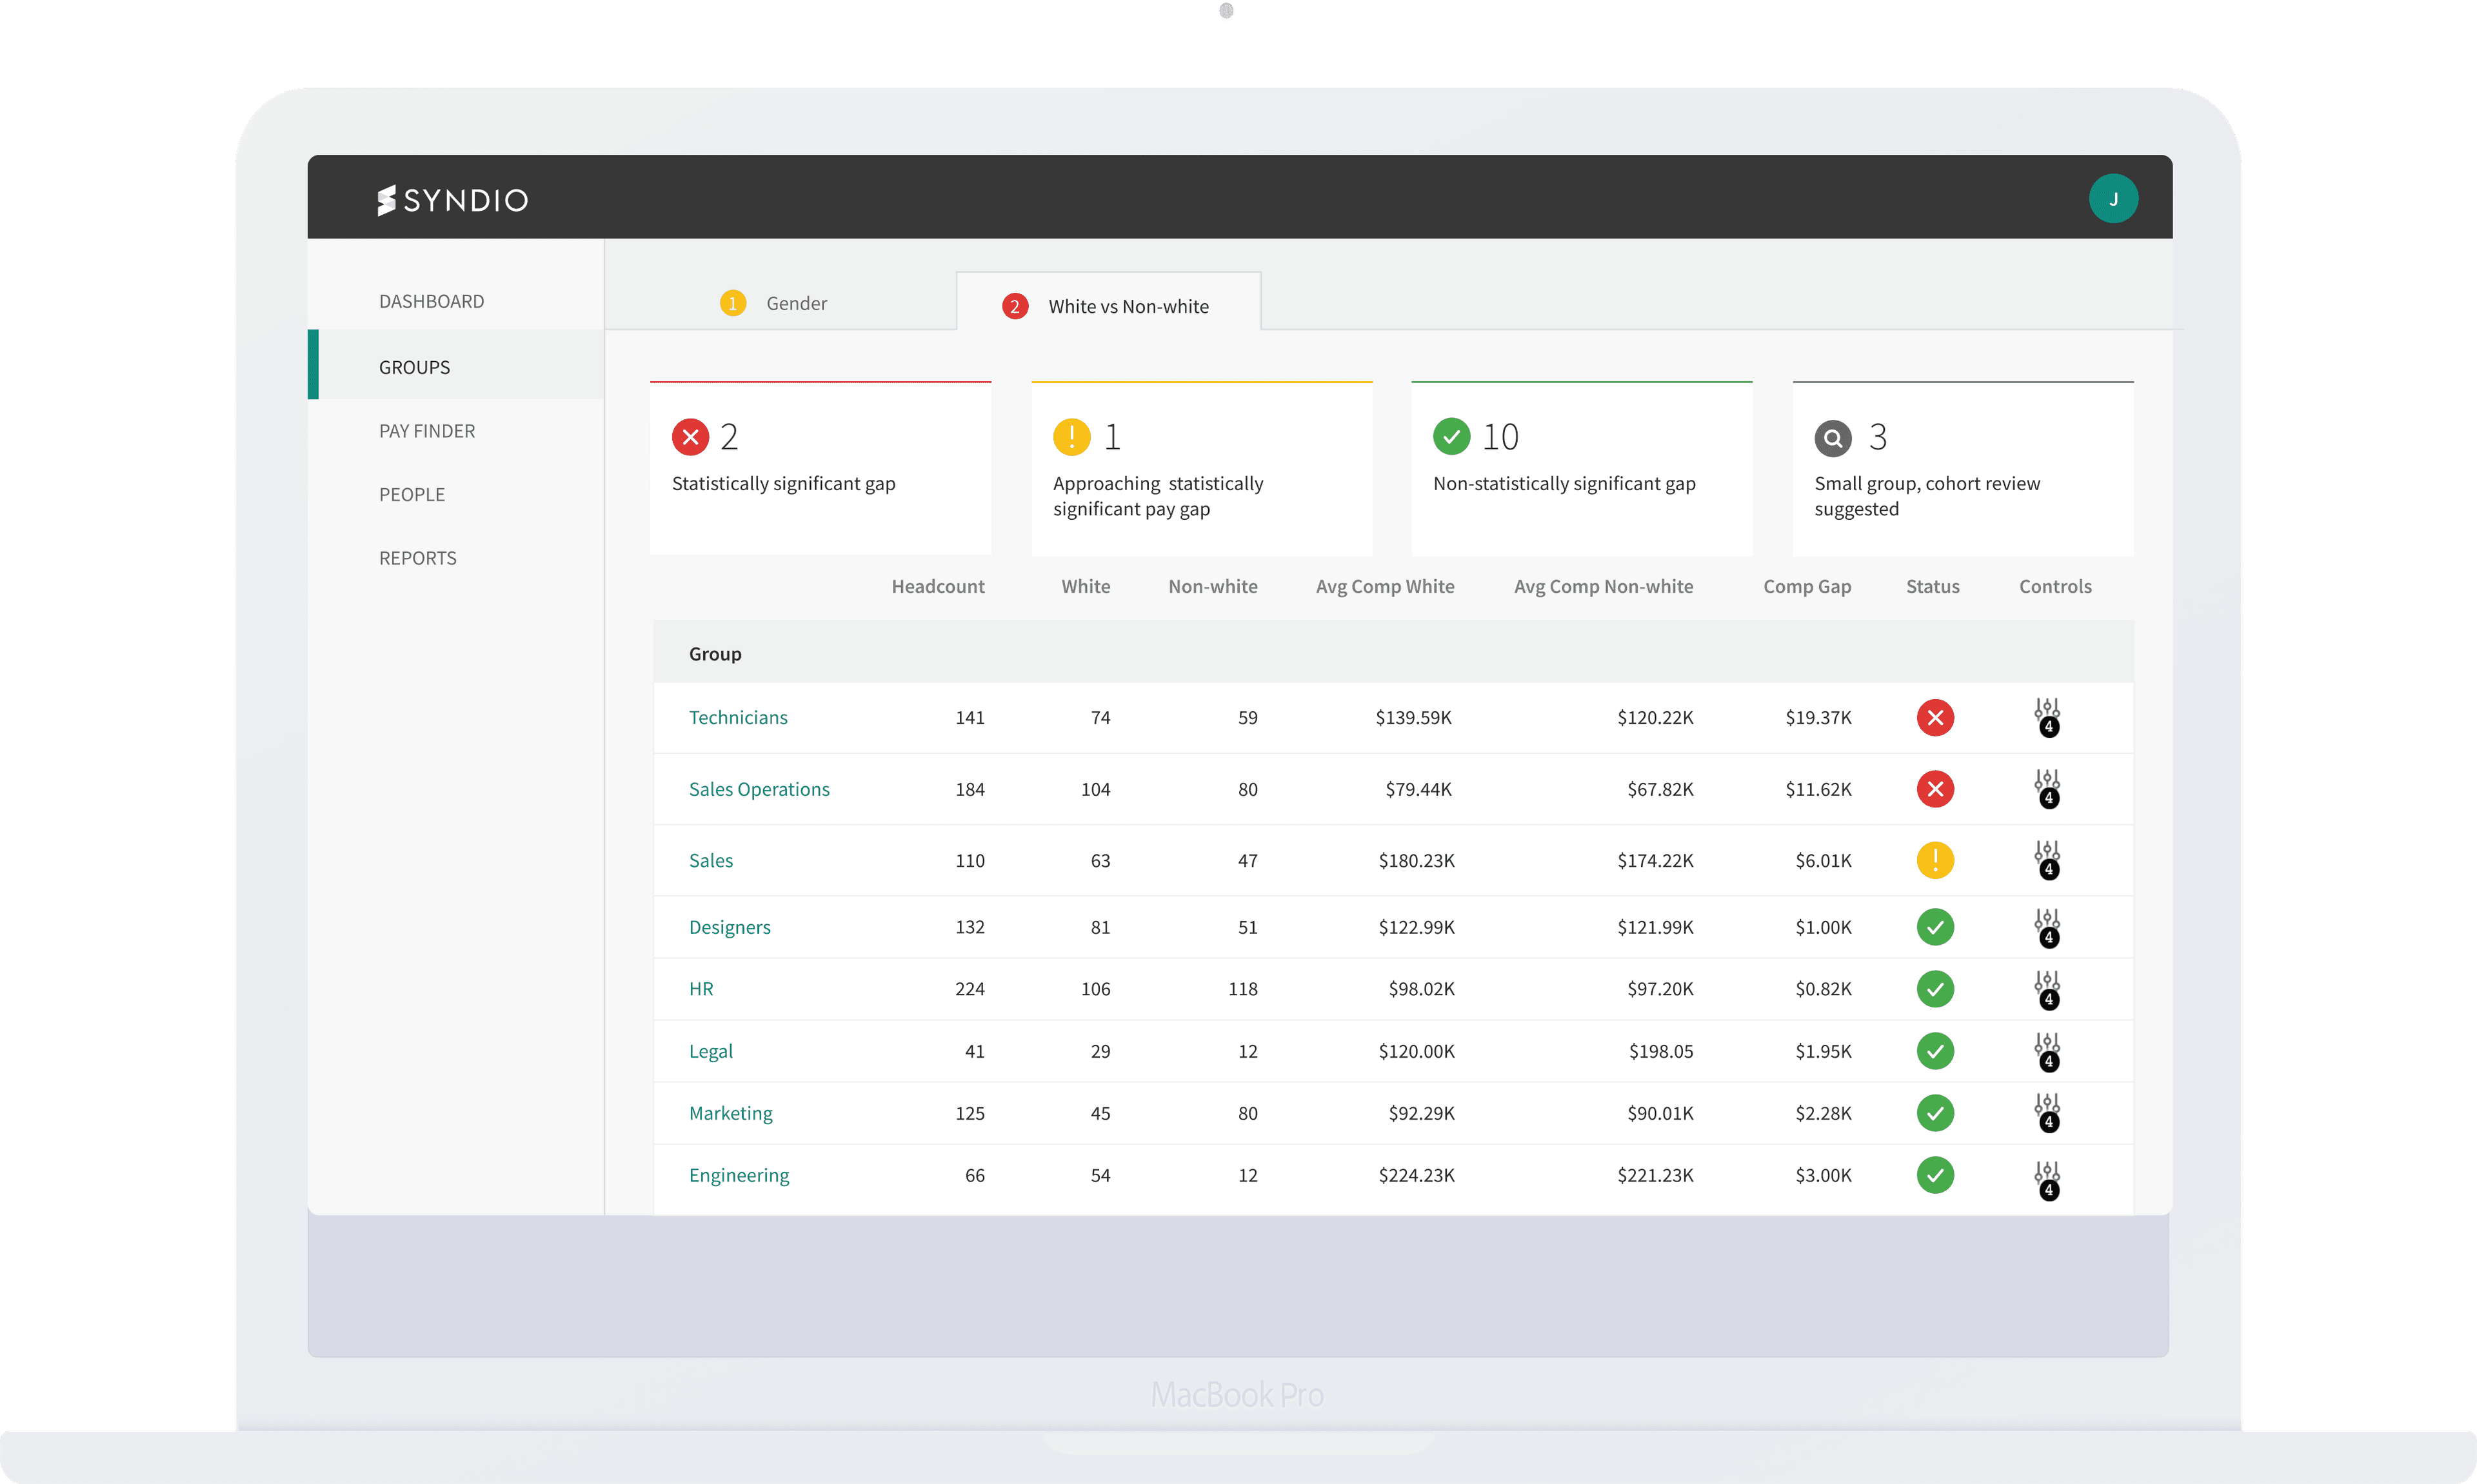Click the Statistically significant gap card
Image resolution: width=2477 pixels, height=1484 pixels.
click(x=819, y=468)
